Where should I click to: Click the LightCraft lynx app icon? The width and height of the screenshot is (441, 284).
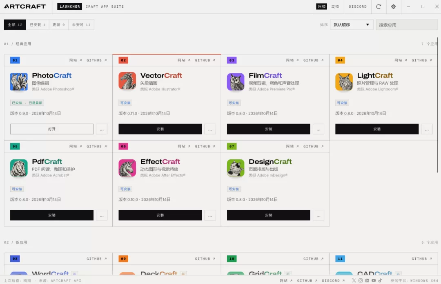pos(344,81)
